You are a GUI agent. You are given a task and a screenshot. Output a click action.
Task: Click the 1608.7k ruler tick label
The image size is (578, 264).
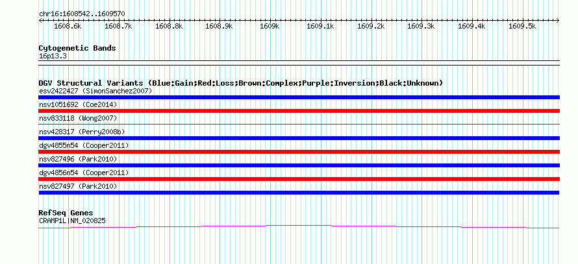pyautogui.click(x=118, y=26)
